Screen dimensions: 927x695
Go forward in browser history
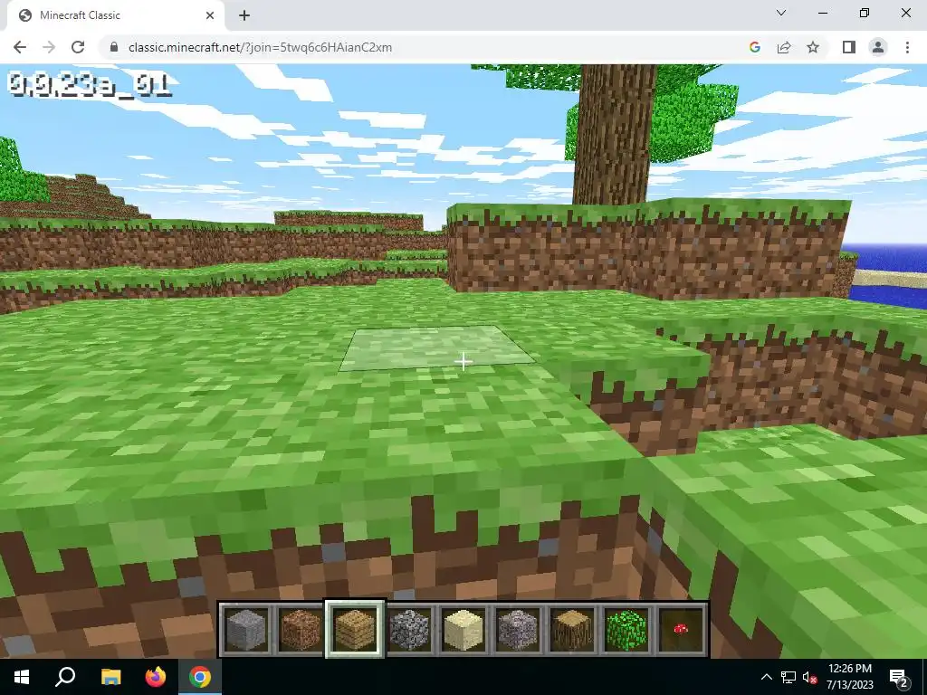(x=49, y=47)
